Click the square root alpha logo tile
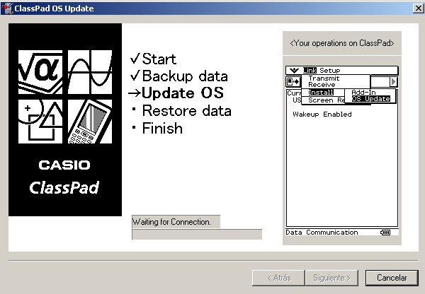 tap(40, 72)
